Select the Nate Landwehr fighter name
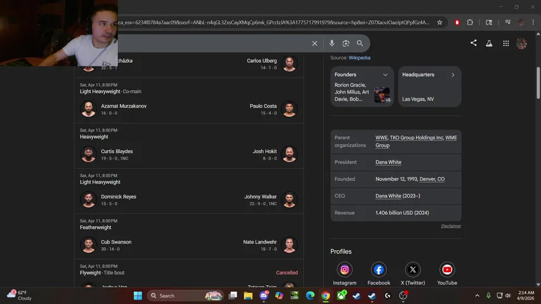This screenshot has width=541, height=304. click(x=260, y=242)
